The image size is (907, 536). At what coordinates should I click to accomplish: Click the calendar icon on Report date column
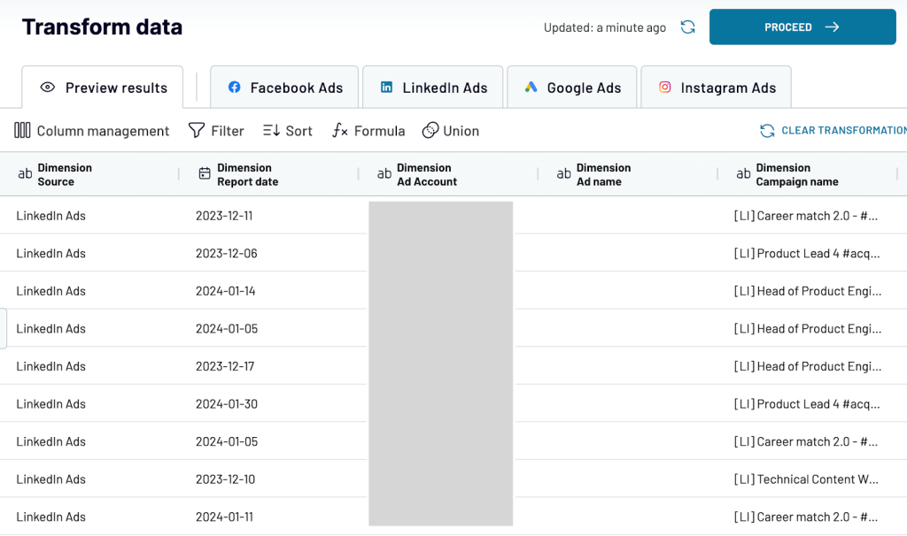click(x=205, y=173)
